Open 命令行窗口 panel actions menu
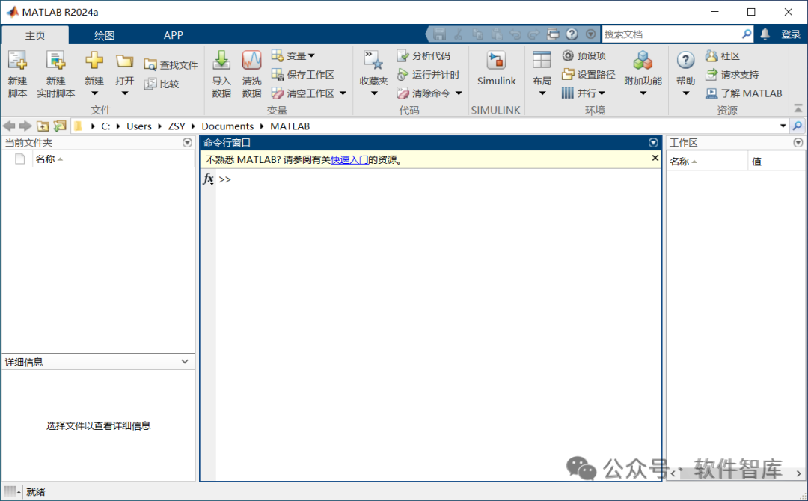The image size is (808, 501). click(x=653, y=143)
